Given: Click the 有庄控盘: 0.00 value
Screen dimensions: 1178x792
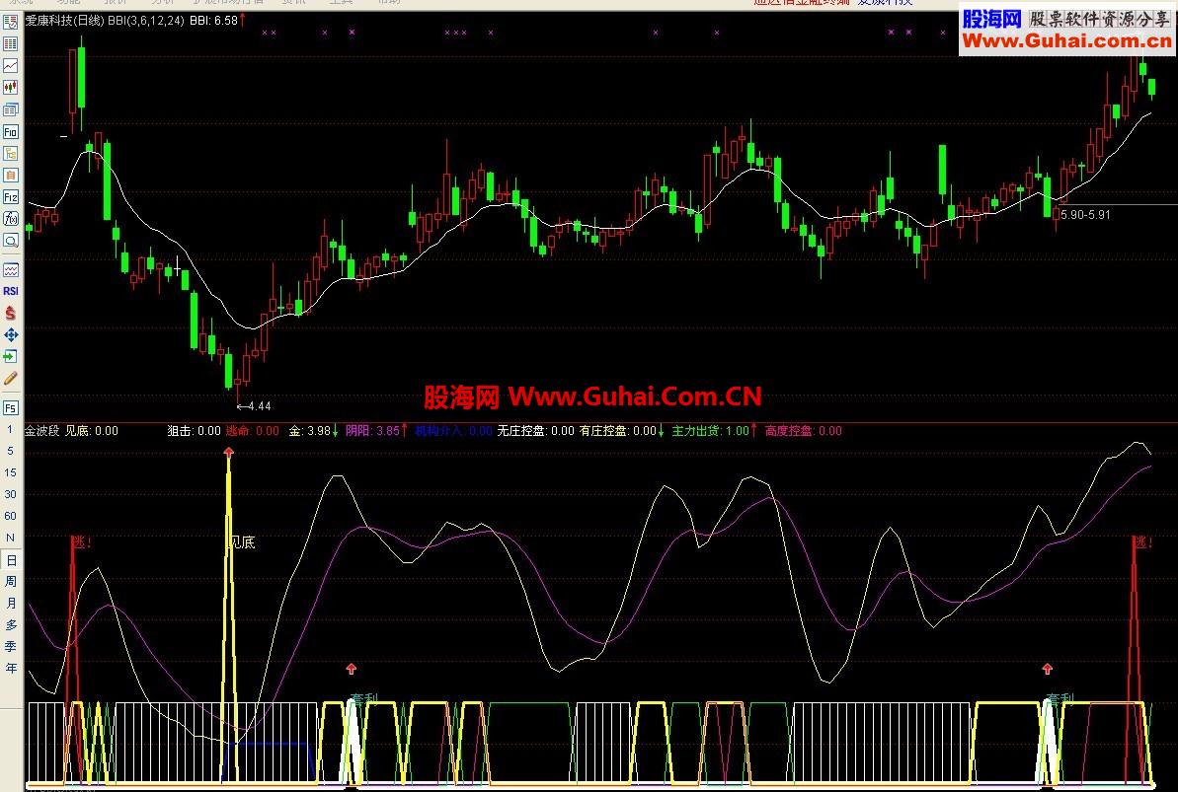Looking at the screenshot, I should click(x=617, y=431).
